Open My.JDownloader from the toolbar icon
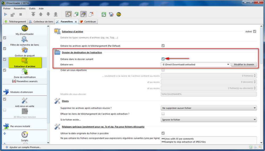The image size is (265, 151). point(119,14)
